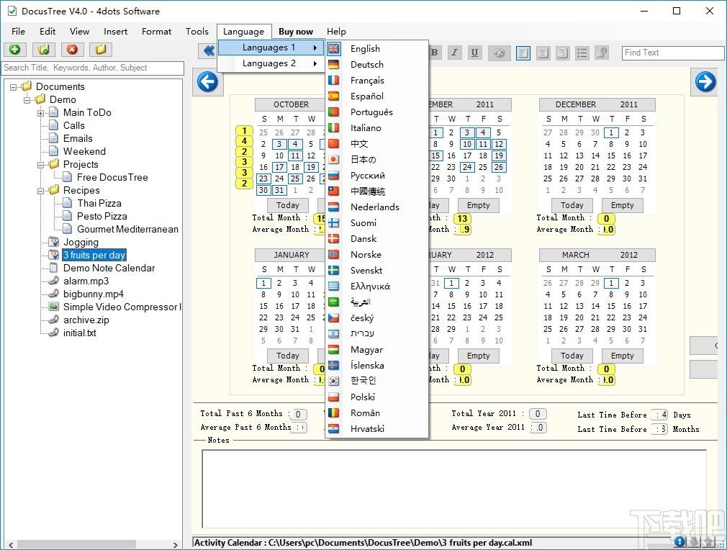This screenshot has width=727, height=550.
Task: Click the South Korean flag icon
Action: (x=333, y=381)
